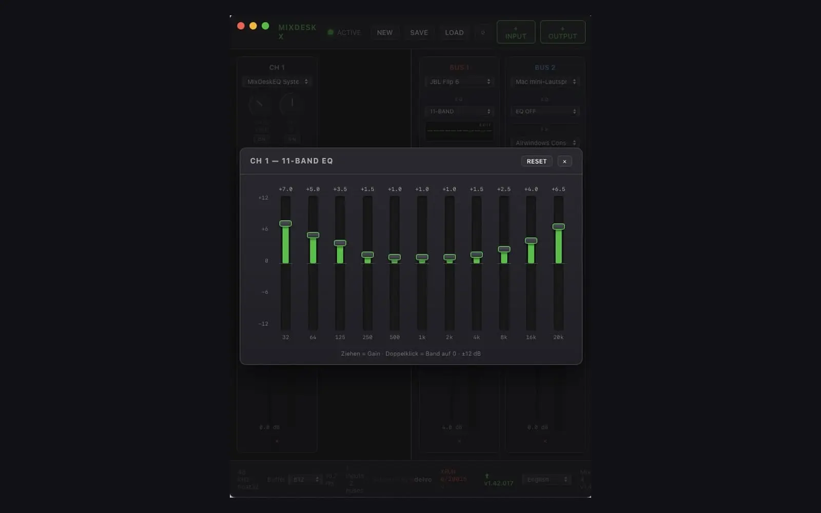Click the v1.42.017 version text
The image size is (821, 513).
[x=499, y=483]
